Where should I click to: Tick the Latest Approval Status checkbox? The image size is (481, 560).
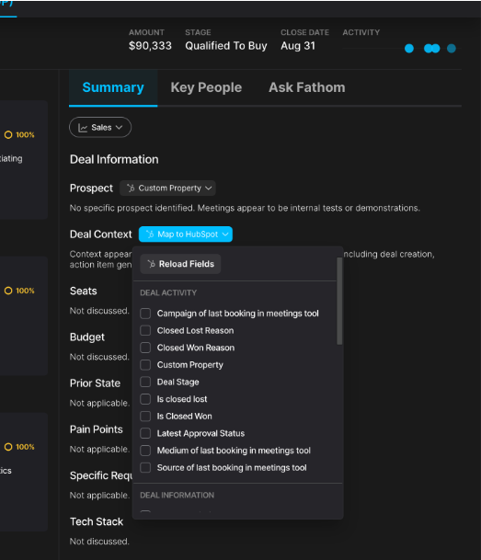145,433
